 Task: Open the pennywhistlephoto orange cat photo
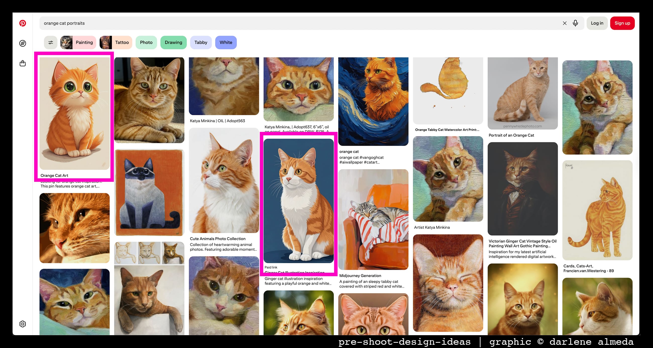(x=522, y=93)
